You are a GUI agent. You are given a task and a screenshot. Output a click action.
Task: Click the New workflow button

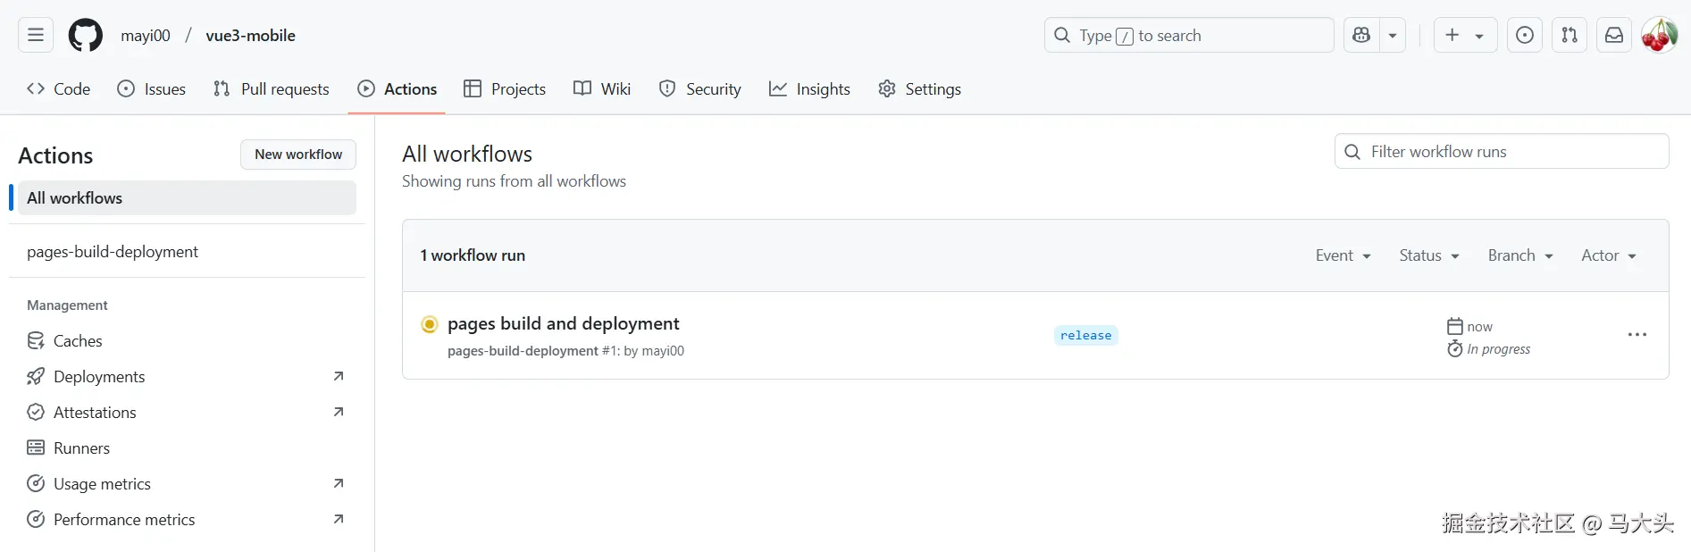(298, 154)
